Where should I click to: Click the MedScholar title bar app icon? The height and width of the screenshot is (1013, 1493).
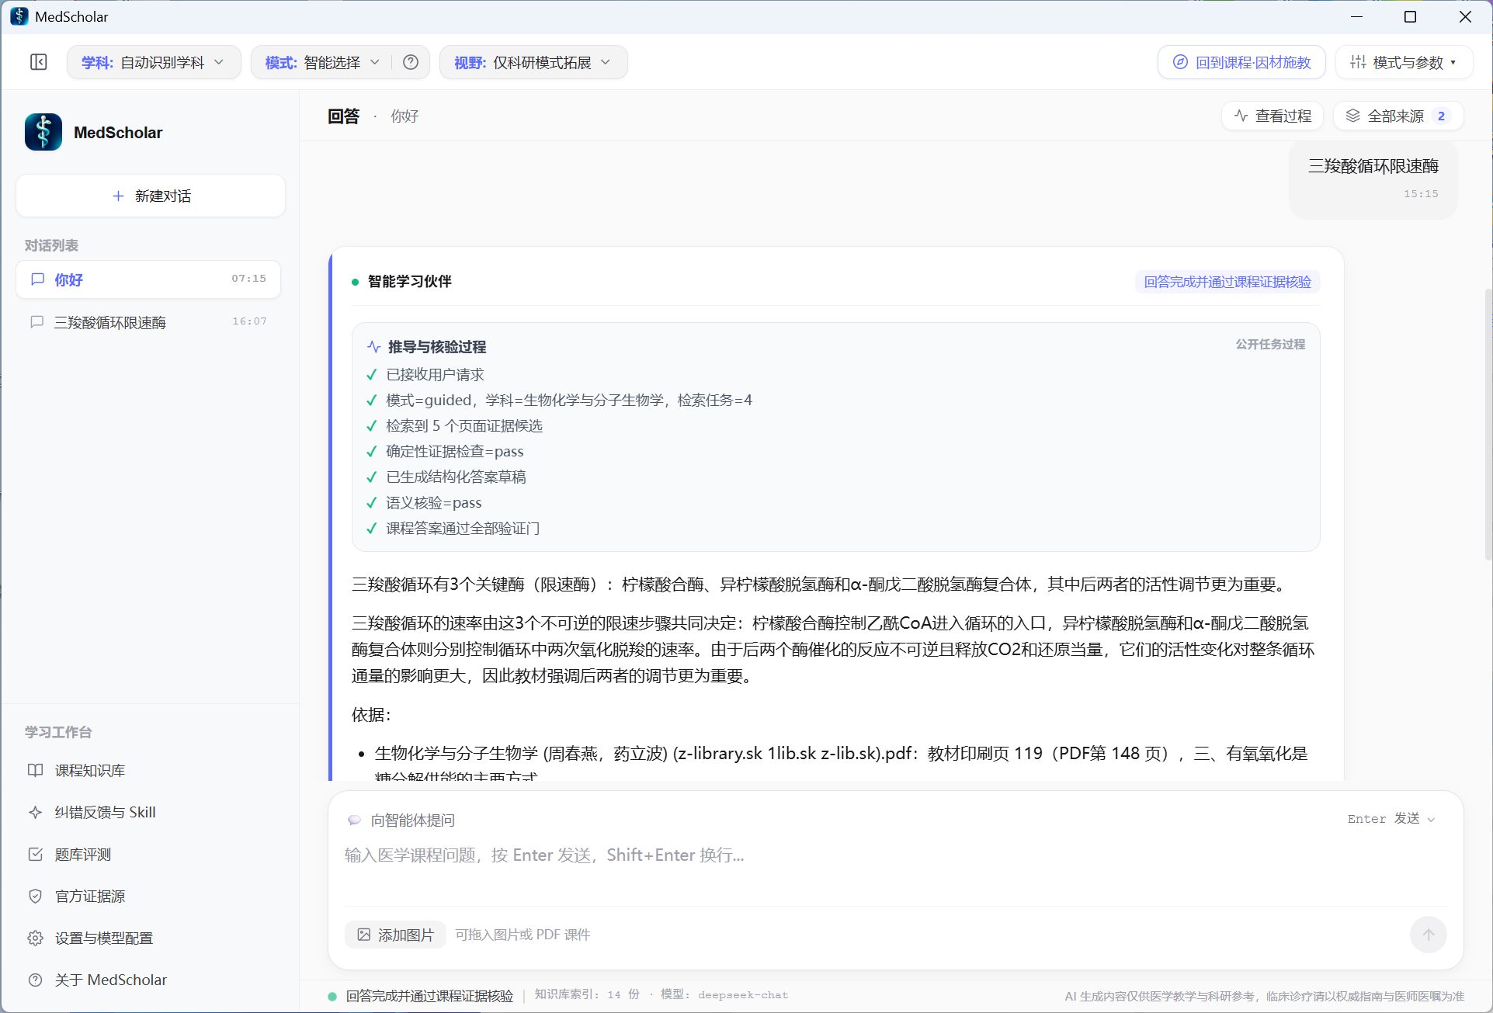tap(19, 16)
